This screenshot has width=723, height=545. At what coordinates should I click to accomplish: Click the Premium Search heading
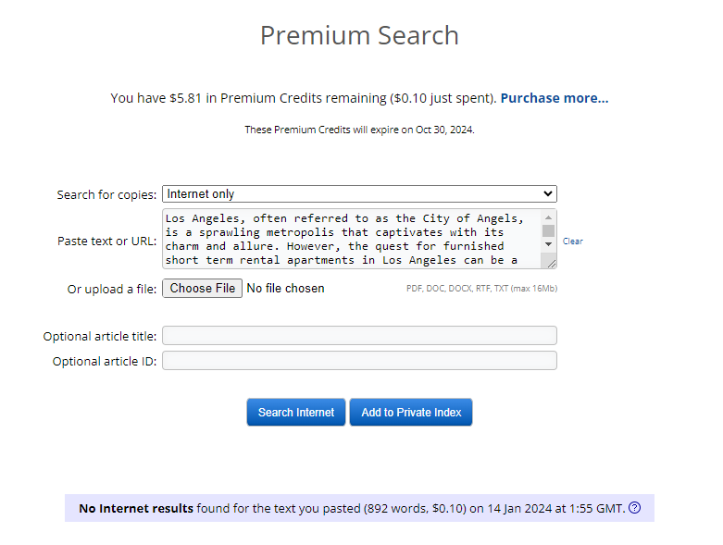(359, 35)
